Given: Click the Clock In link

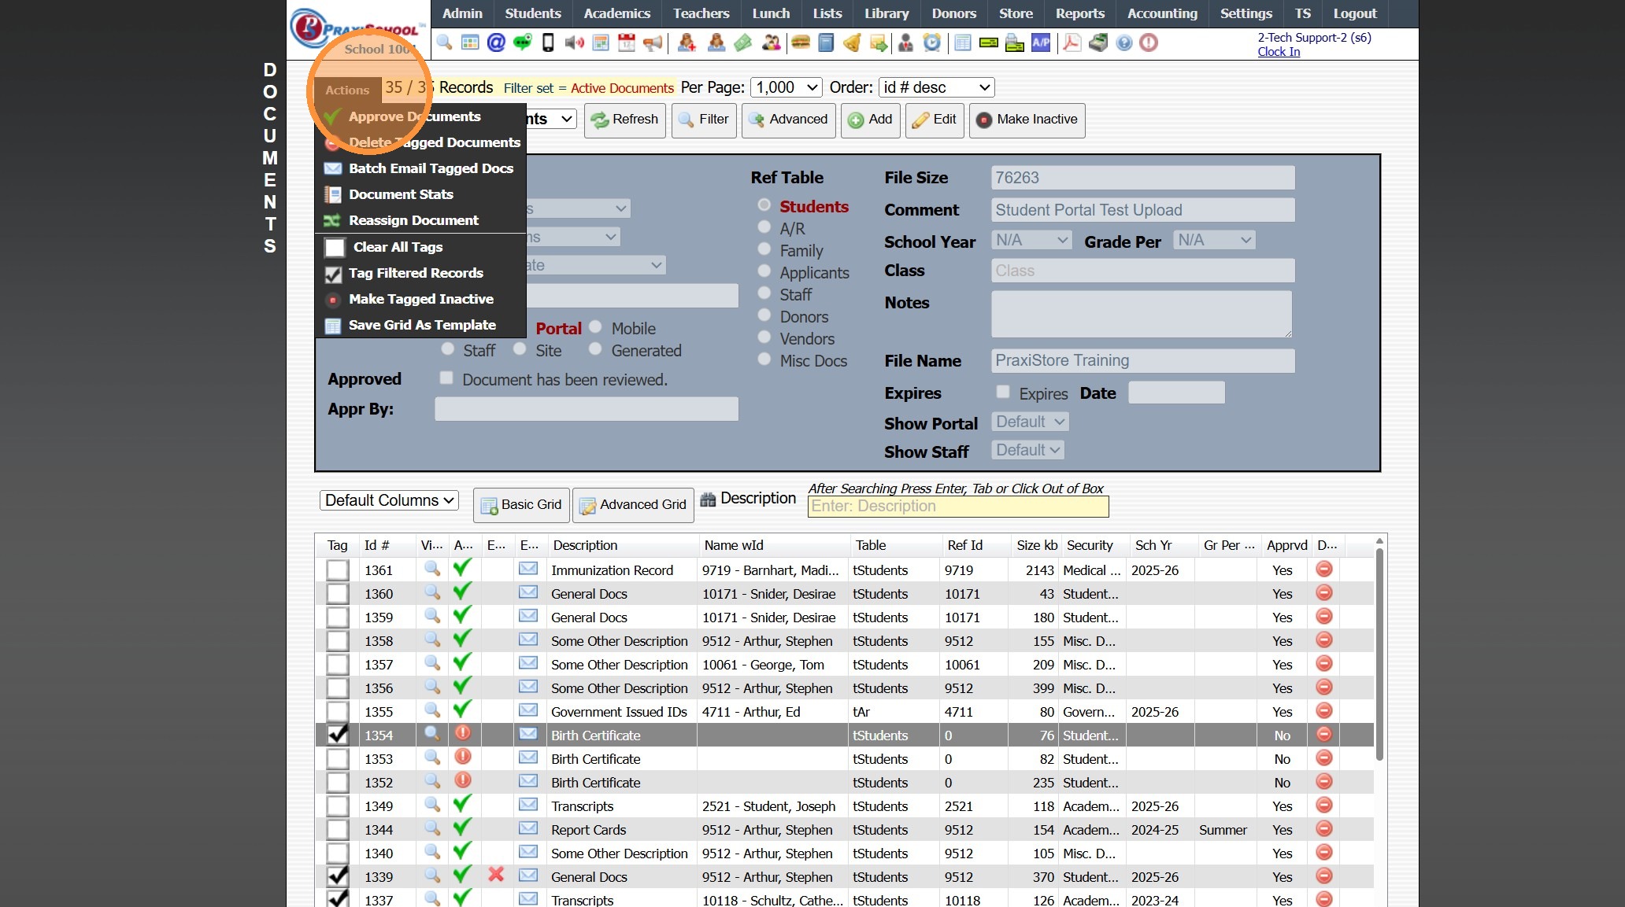Looking at the screenshot, I should pos(1279,52).
